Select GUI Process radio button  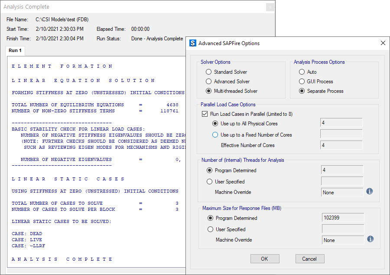[x=302, y=82]
